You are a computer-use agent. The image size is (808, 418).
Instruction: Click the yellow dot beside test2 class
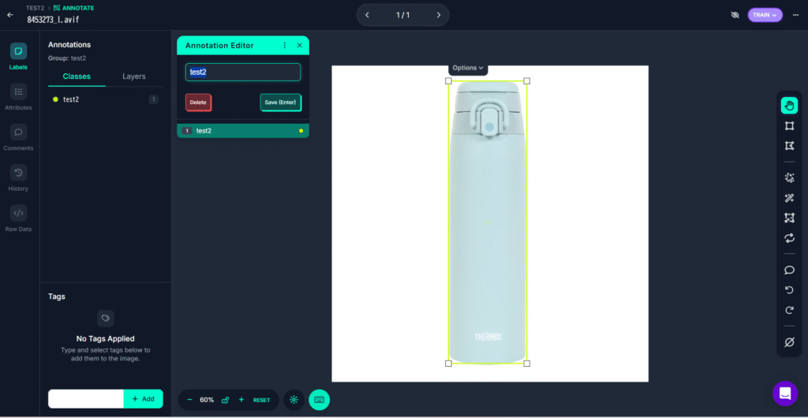[x=56, y=99]
